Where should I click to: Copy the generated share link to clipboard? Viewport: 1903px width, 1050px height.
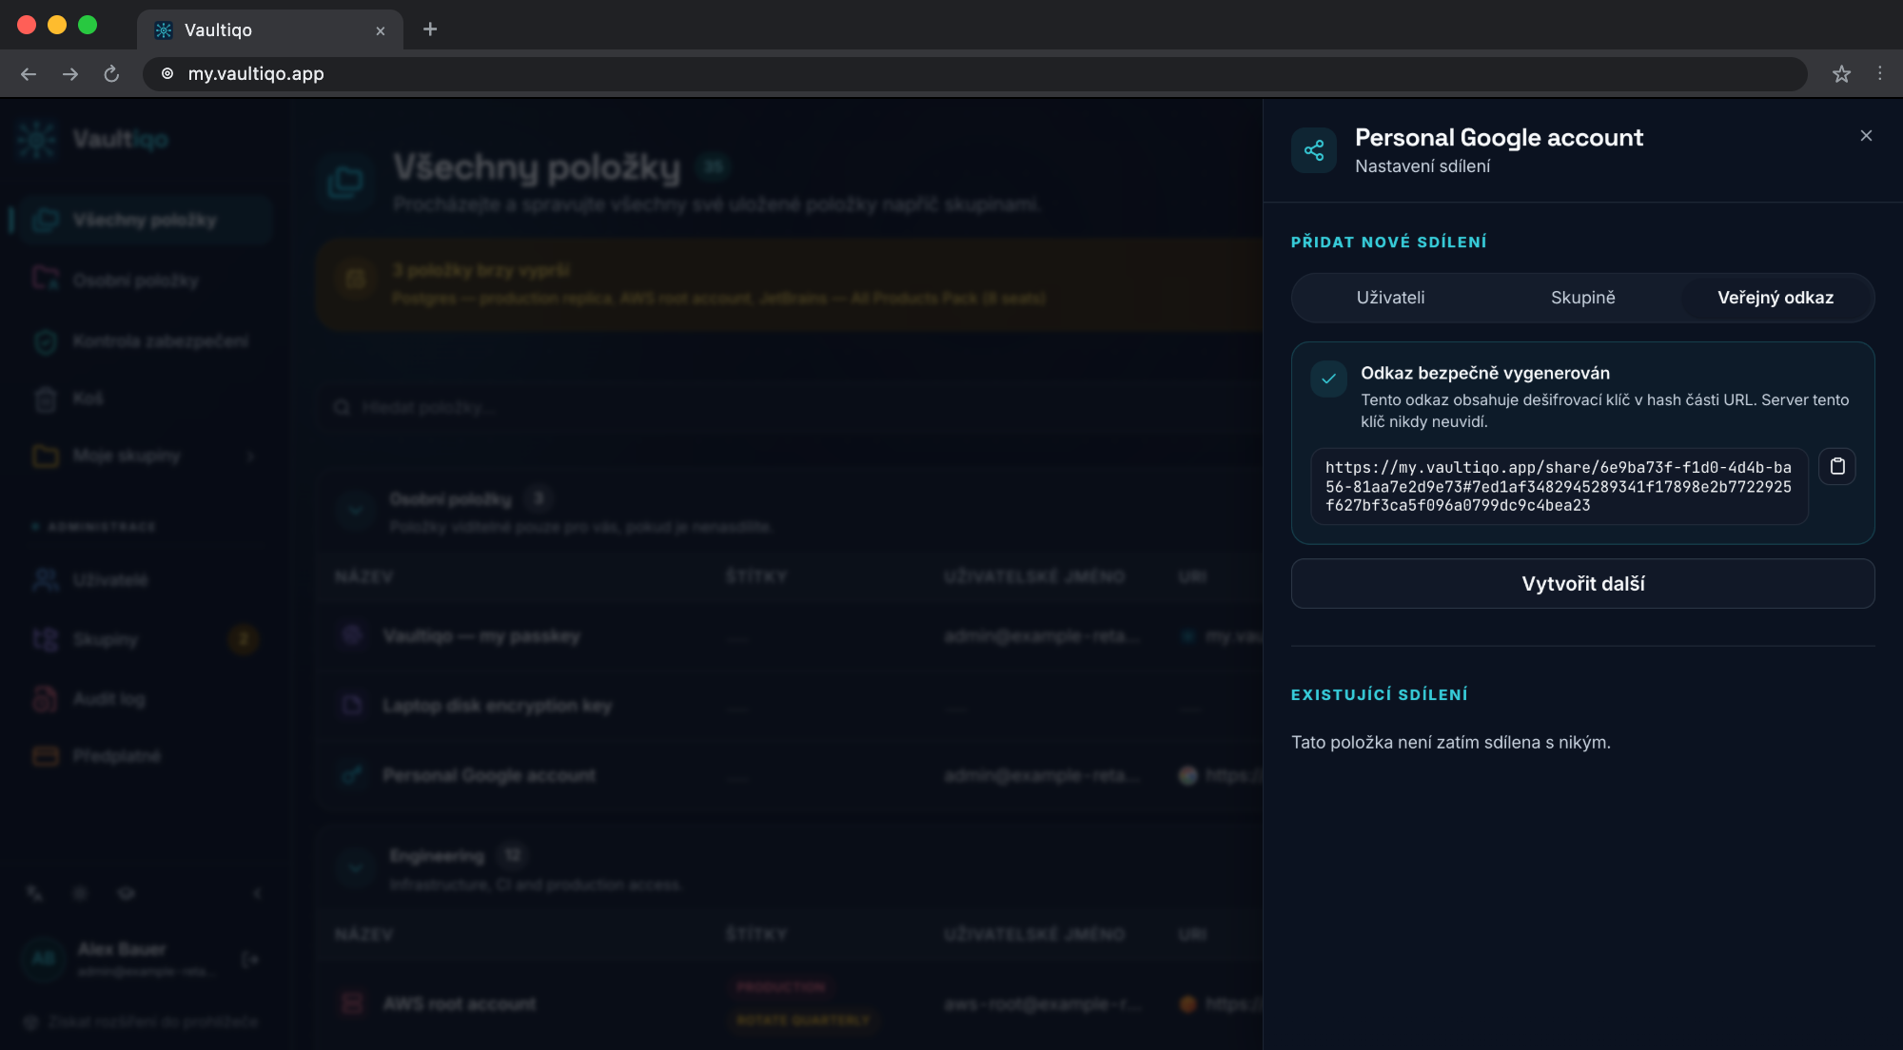[x=1837, y=466]
